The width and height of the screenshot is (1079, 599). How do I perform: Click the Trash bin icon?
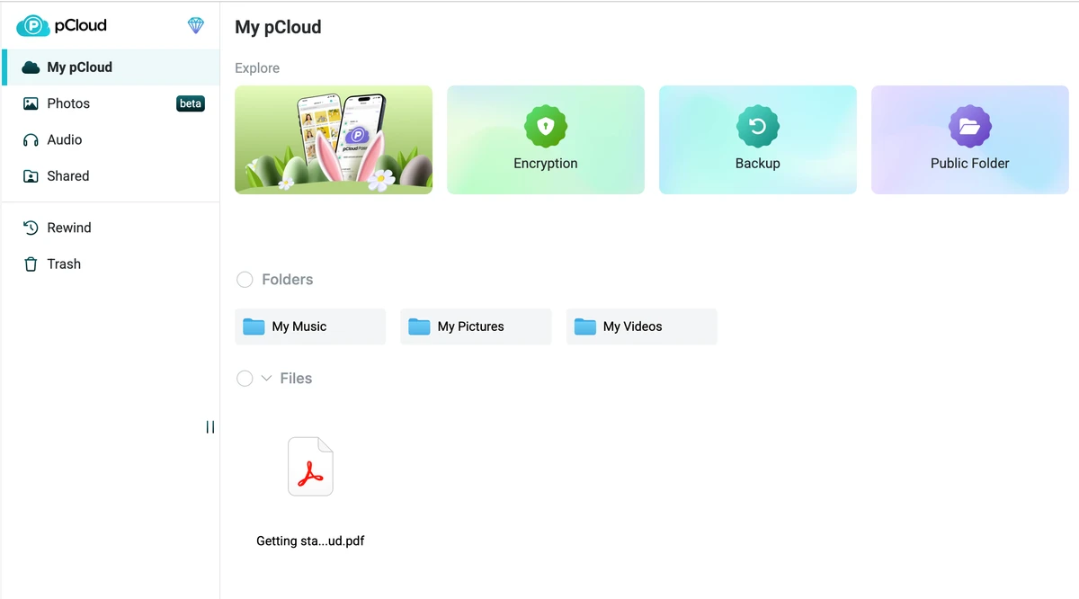(x=31, y=264)
